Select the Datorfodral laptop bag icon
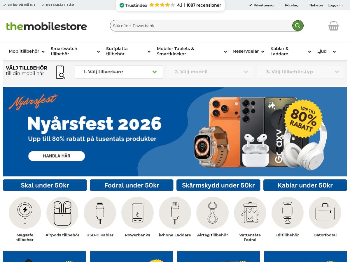The width and height of the screenshot is (350, 262). click(325, 213)
